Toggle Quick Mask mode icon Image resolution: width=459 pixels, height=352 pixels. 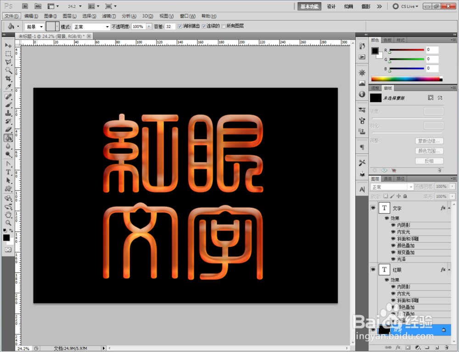[x=8, y=250]
